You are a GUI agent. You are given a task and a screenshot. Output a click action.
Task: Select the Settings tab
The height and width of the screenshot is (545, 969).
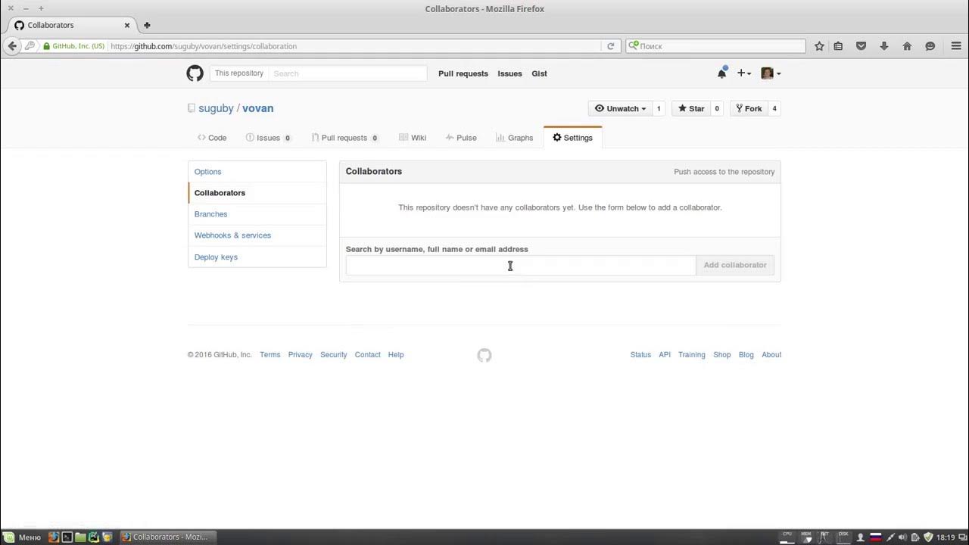click(572, 138)
